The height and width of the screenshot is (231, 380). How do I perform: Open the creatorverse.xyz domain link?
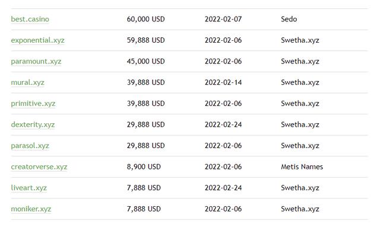(39, 166)
